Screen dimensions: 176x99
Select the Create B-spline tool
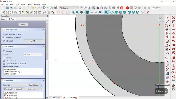coord(167,37)
